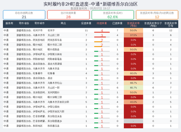
Task: Select the 伊犁开发区六部 网点 name
Action: click(x=56, y=112)
